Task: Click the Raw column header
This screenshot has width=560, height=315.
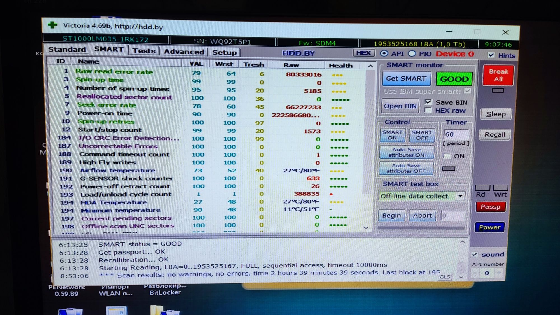Action: coord(296,65)
